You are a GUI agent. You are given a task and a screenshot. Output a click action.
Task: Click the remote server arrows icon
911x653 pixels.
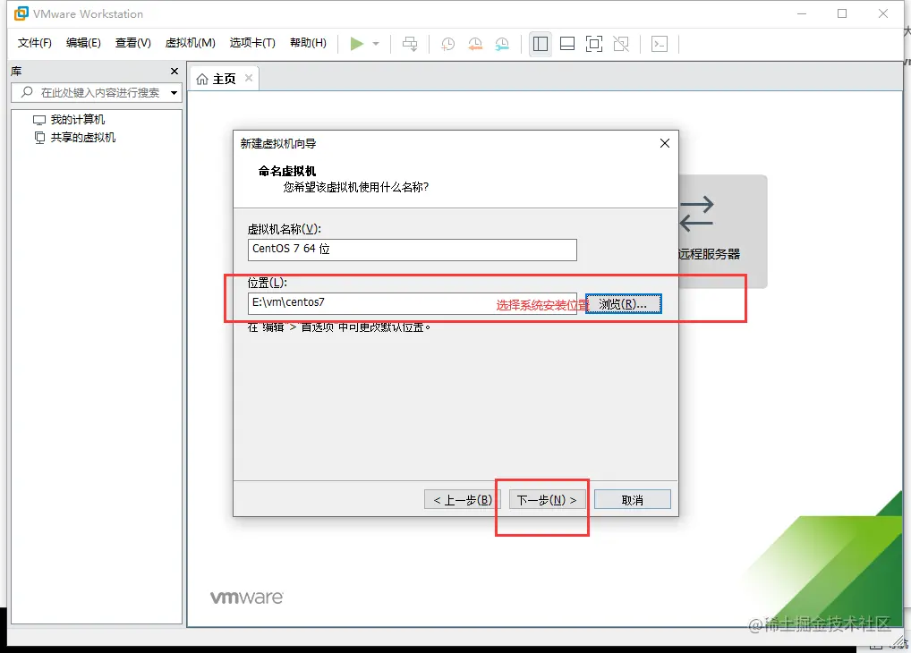pyautogui.click(x=696, y=213)
